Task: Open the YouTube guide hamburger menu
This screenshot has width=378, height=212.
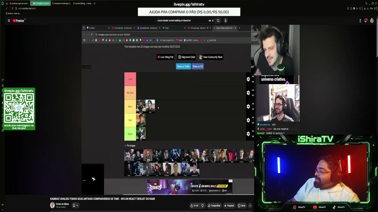Action: point(9,21)
